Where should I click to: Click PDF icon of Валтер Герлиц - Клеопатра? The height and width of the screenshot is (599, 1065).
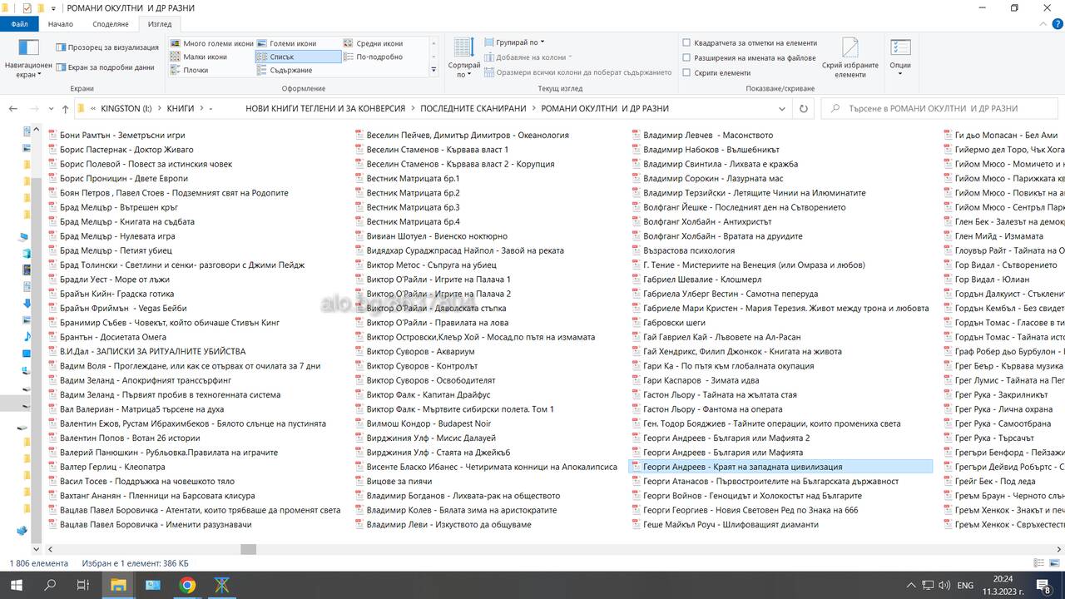pyautogui.click(x=52, y=468)
